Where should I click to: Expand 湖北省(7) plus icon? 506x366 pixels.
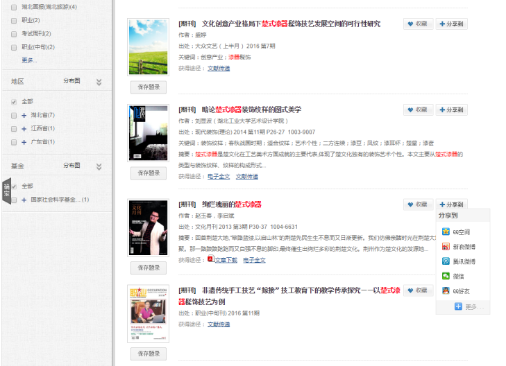click(24, 115)
